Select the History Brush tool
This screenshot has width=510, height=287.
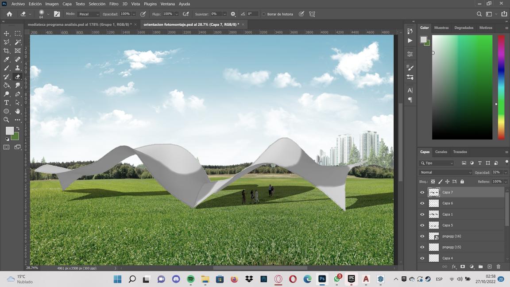(7, 77)
